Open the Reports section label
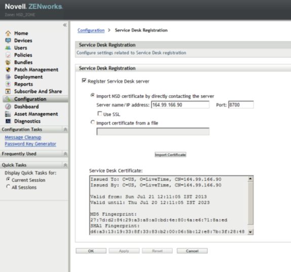The height and width of the screenshot is (272, 291). (23, 84)
